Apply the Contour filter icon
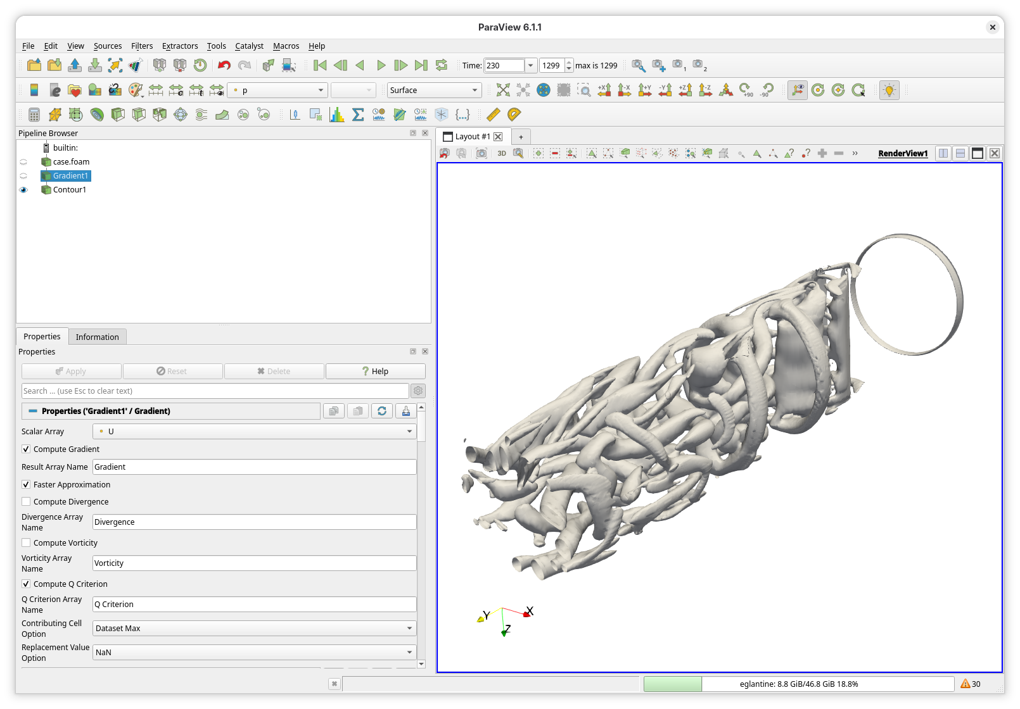The image size is (1020, 709). (x=97, y=115)
